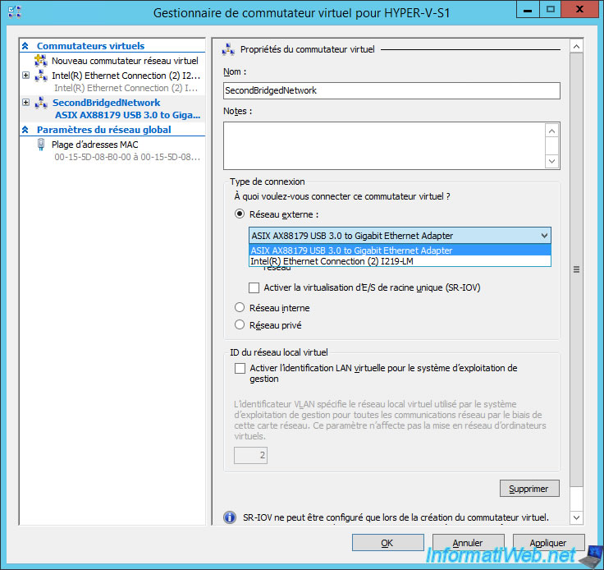
Task: Collapse the Commutateurs virtuels section chevron
Action: (25, 46)
